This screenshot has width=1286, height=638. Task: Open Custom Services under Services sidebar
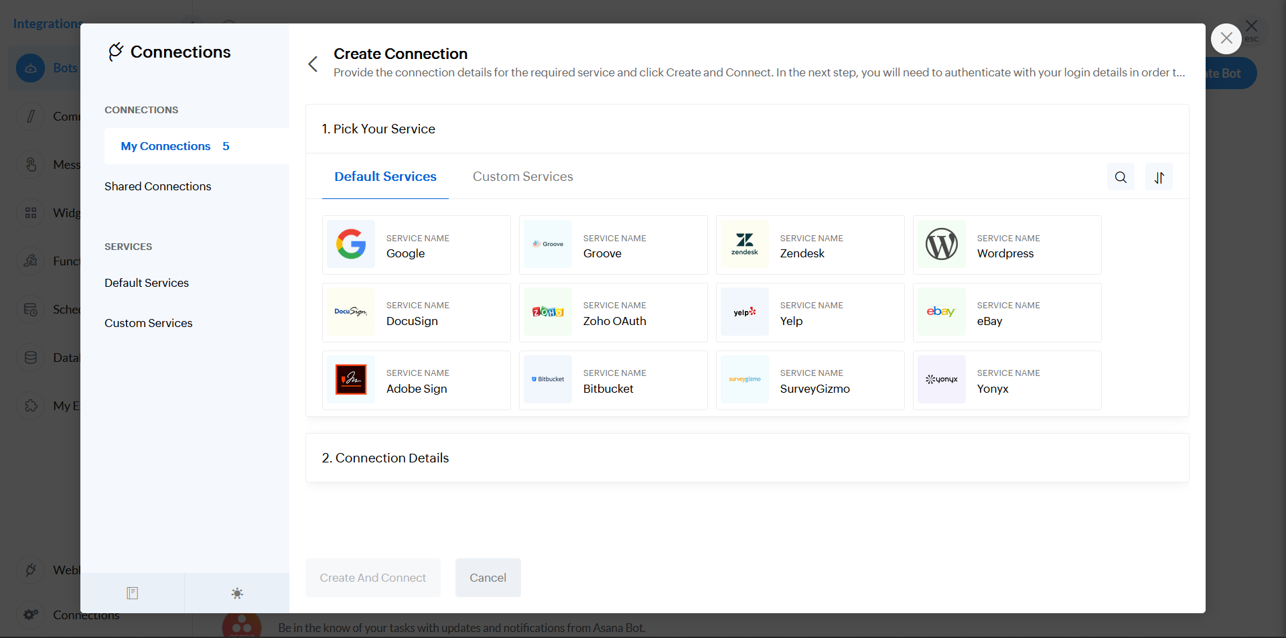[x=148, y=323]
